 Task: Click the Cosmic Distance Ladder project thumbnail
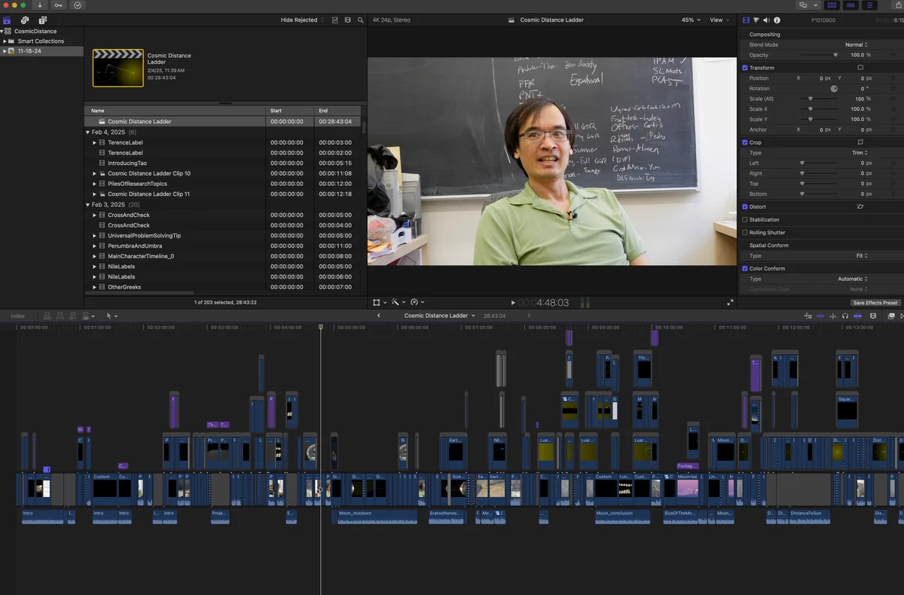click(118, 68)
